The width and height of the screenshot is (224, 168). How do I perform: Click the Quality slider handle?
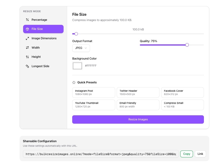[x=187, y=45]
